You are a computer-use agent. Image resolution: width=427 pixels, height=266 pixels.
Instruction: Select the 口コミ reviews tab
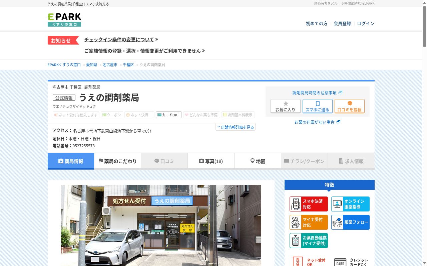[x=164, y=161]
